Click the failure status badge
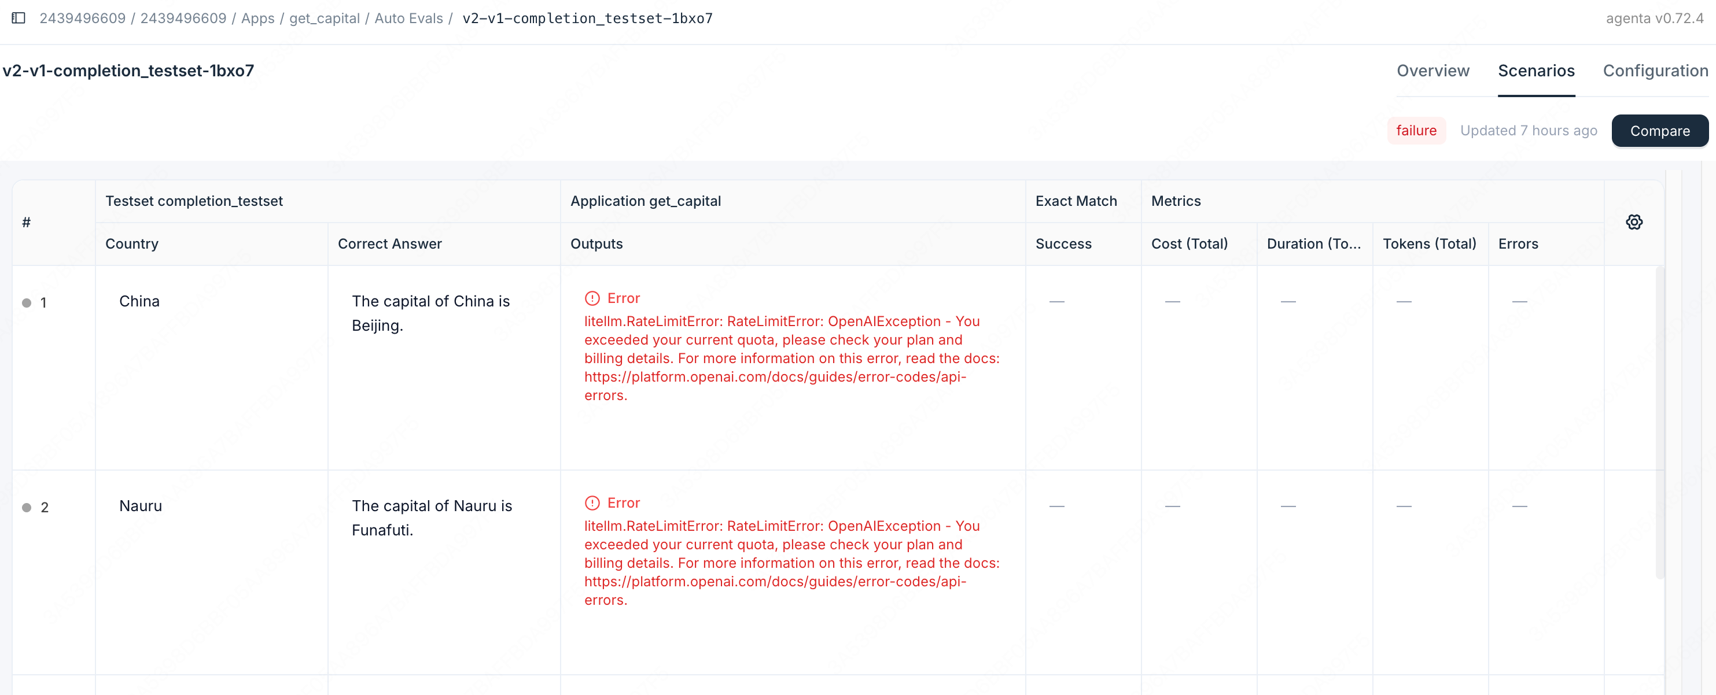This screenshot has width=1716, height=695. point(1416,131)
